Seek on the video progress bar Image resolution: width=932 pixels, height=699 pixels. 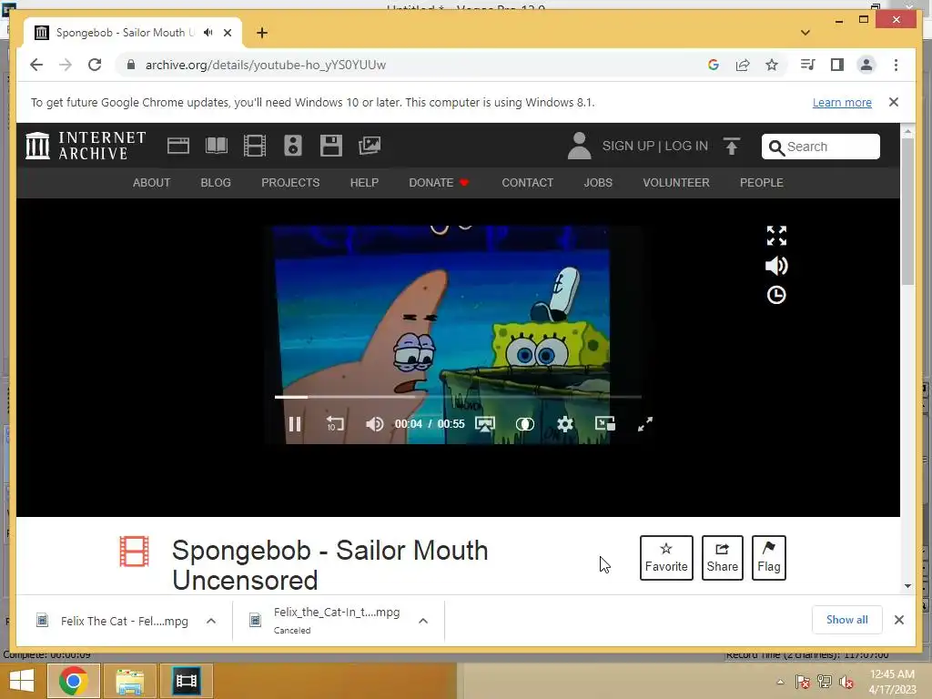pos(458,397)
